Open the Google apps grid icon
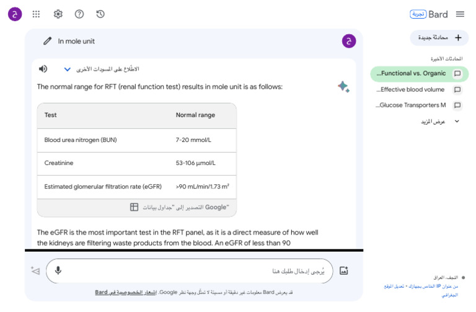Image resolution: width=476 pixels, height=312 pixels. click(x=37, y=14)
